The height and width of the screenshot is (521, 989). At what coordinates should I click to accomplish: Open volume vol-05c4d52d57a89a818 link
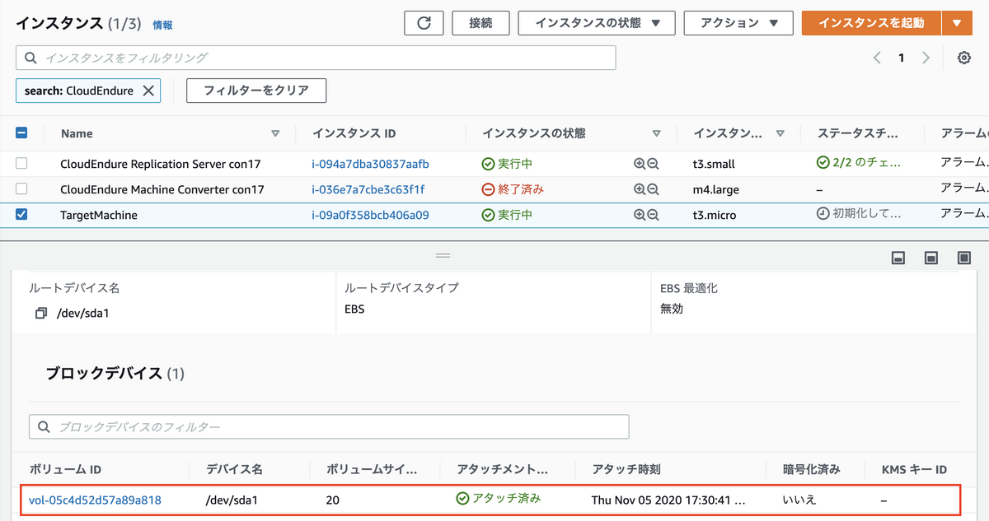[95, 500]
